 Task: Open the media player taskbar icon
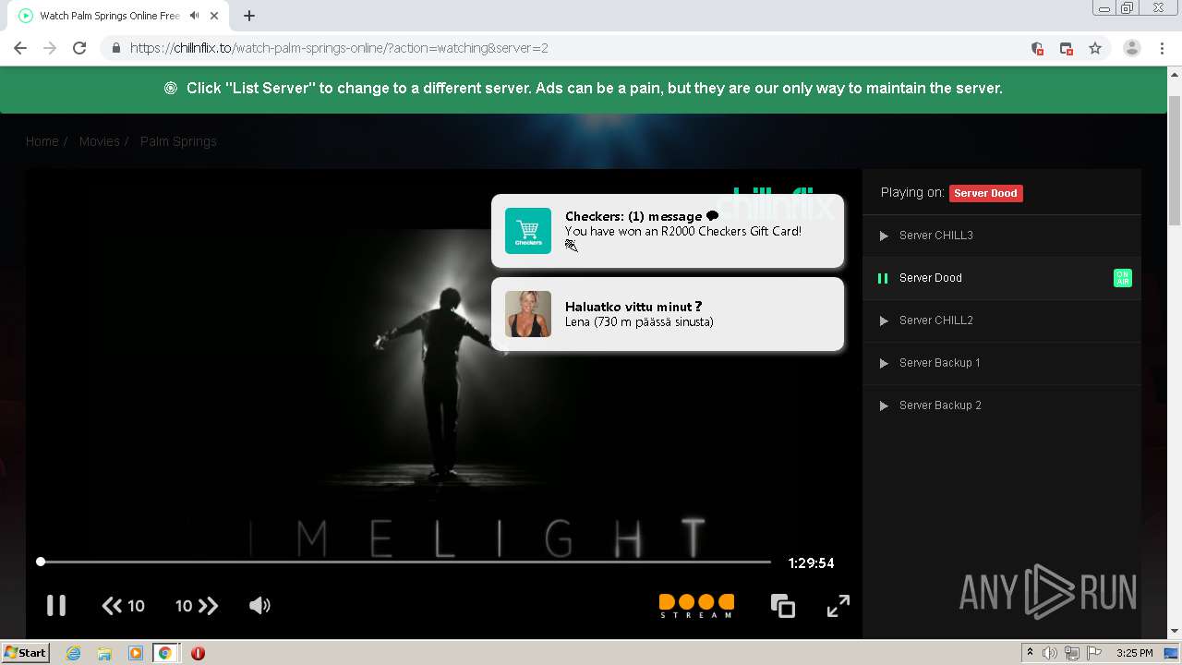(136, 653)
